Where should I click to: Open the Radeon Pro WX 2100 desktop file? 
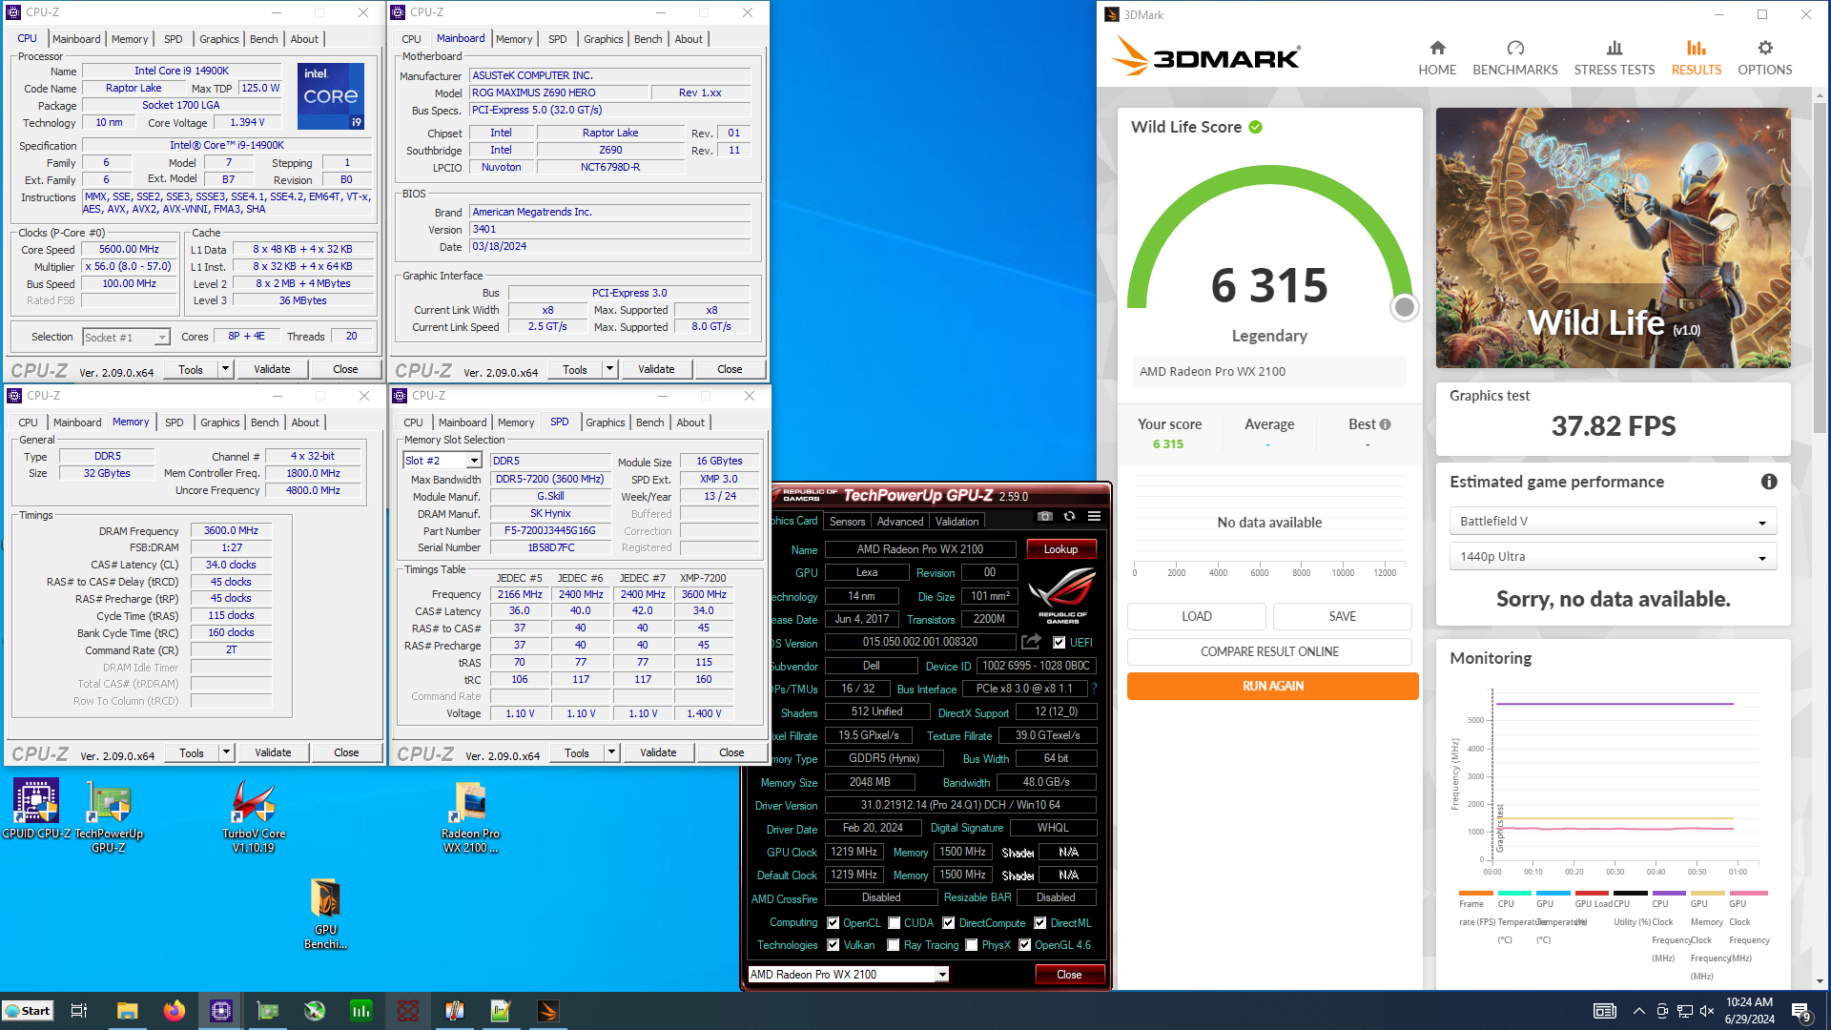click(x=470, y=815)
